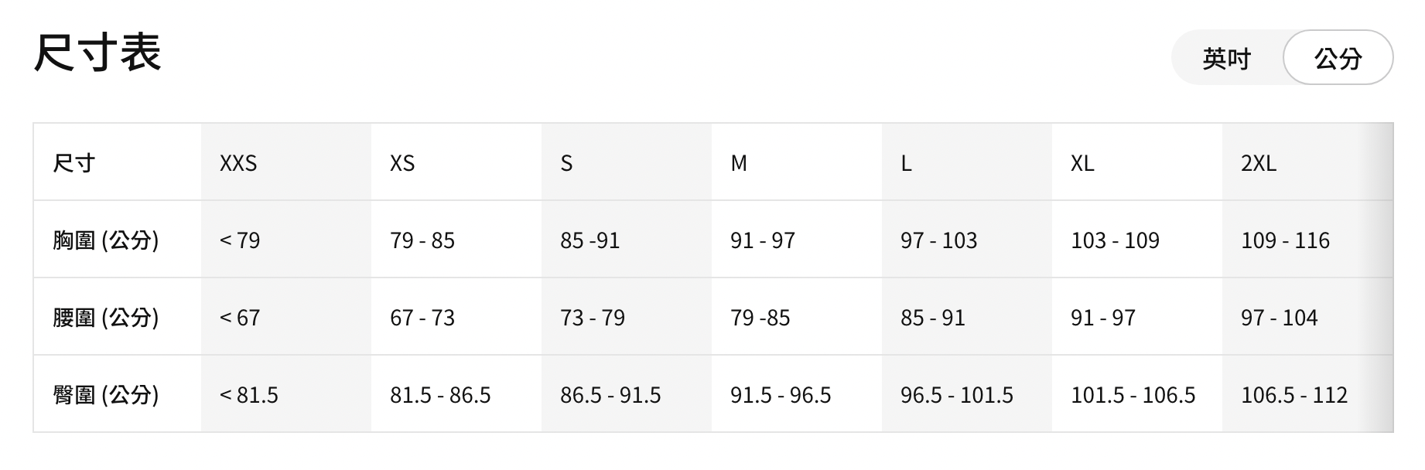The width and height of the screenshot is (1425, 470).
Task: Click the M size column header
Action: [x=739, y=163]
